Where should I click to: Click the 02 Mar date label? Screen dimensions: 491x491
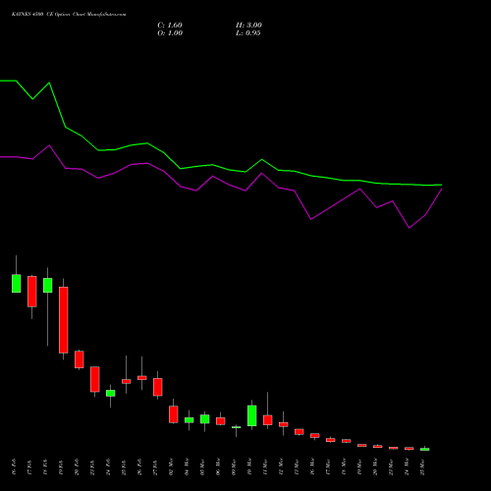(x=171, y=466)
